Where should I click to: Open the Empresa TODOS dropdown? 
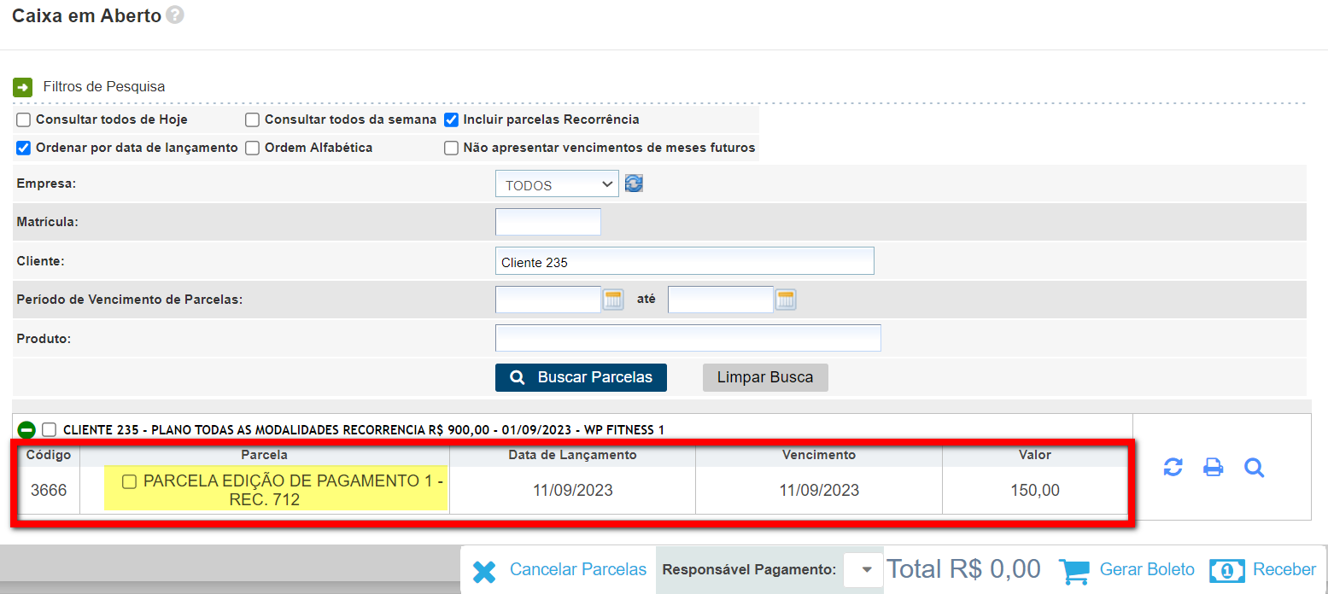(x=557, y=184)
